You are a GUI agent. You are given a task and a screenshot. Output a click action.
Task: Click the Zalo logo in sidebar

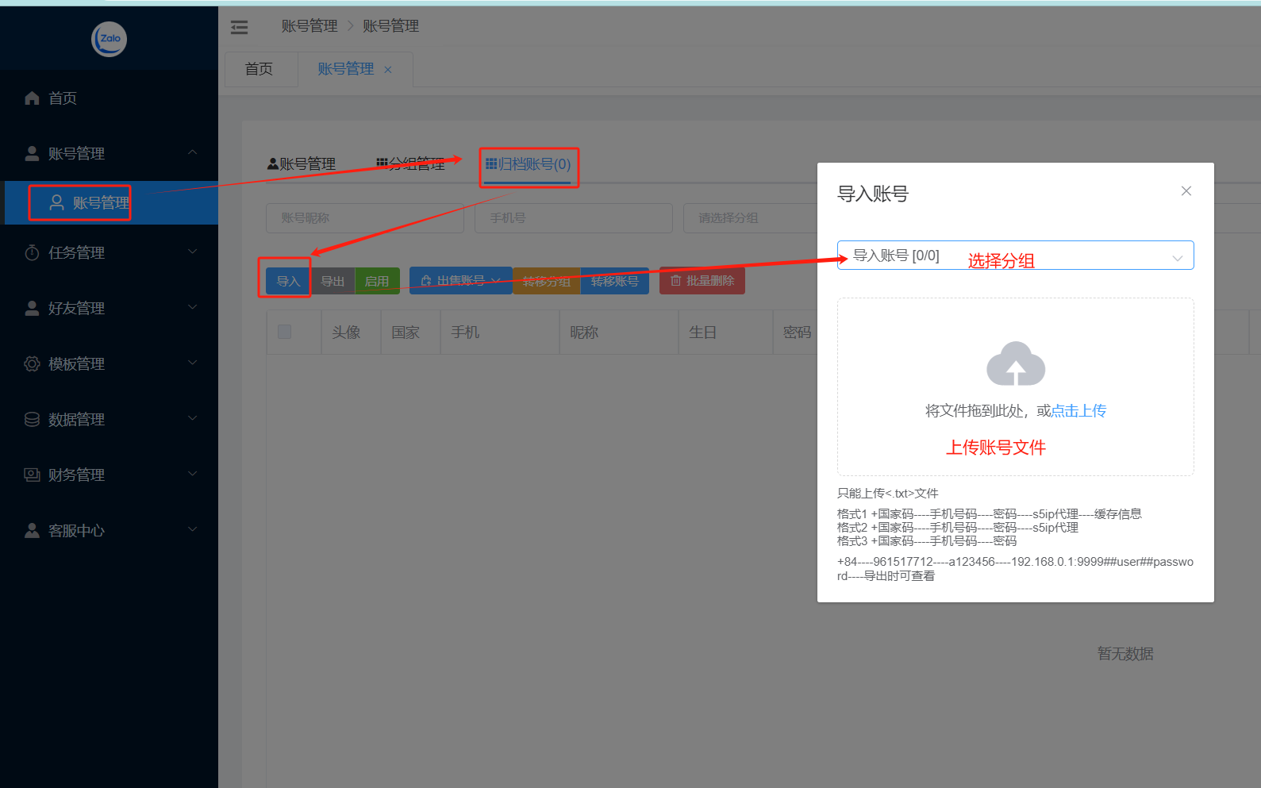110,39
